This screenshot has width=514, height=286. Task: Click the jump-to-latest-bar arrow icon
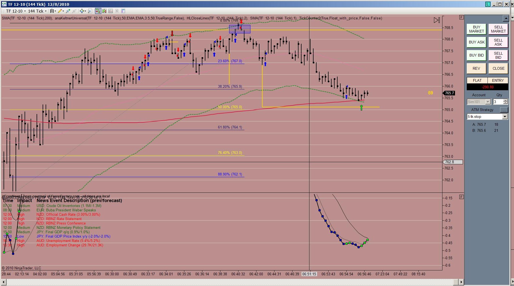tap(437, 20)
